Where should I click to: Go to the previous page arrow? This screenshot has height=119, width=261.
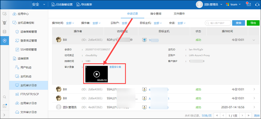tap(223, 115)
